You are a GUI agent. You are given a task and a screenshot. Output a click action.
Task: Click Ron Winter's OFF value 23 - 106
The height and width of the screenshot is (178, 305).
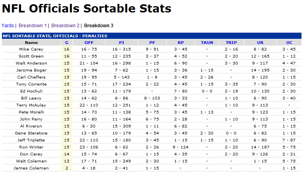[x=89, y=147]
